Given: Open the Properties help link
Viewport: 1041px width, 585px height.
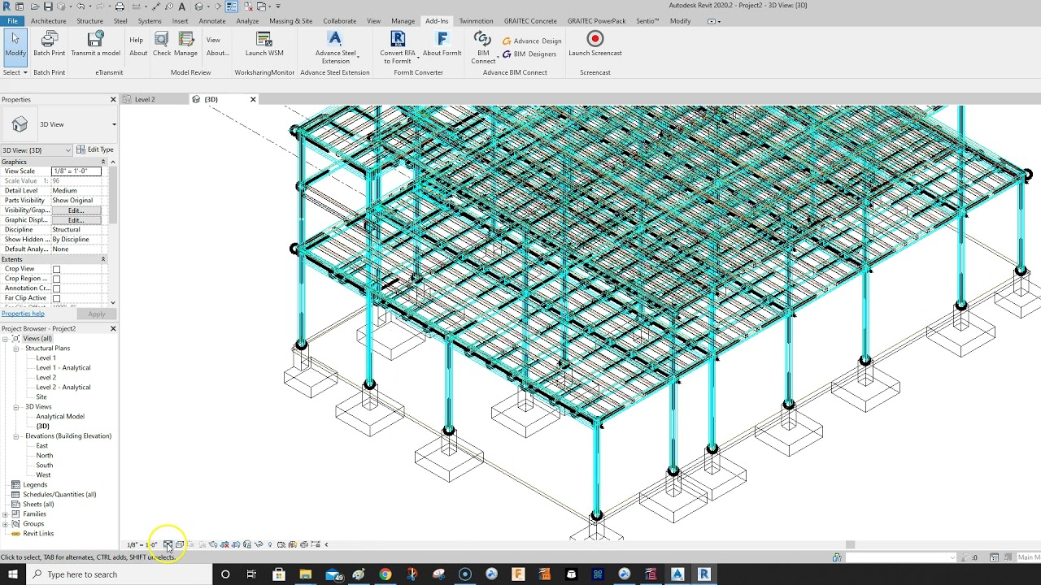Looking at the screenshot, I should pos(23,314).
